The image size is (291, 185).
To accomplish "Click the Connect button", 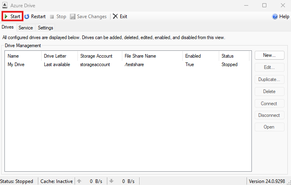I will tap(269, 104).
